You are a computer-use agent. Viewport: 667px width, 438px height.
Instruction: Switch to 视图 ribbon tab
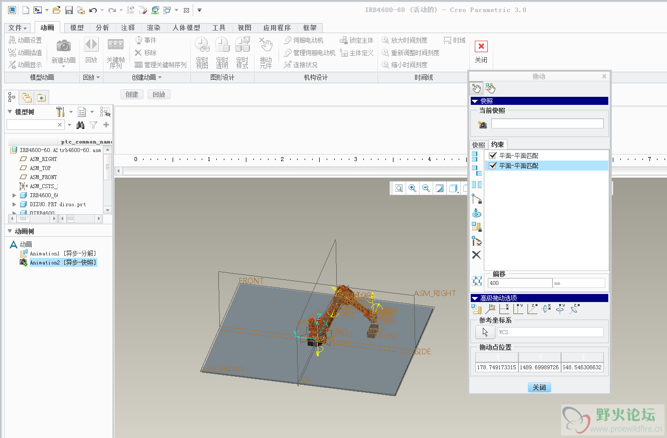pos(244,28)
